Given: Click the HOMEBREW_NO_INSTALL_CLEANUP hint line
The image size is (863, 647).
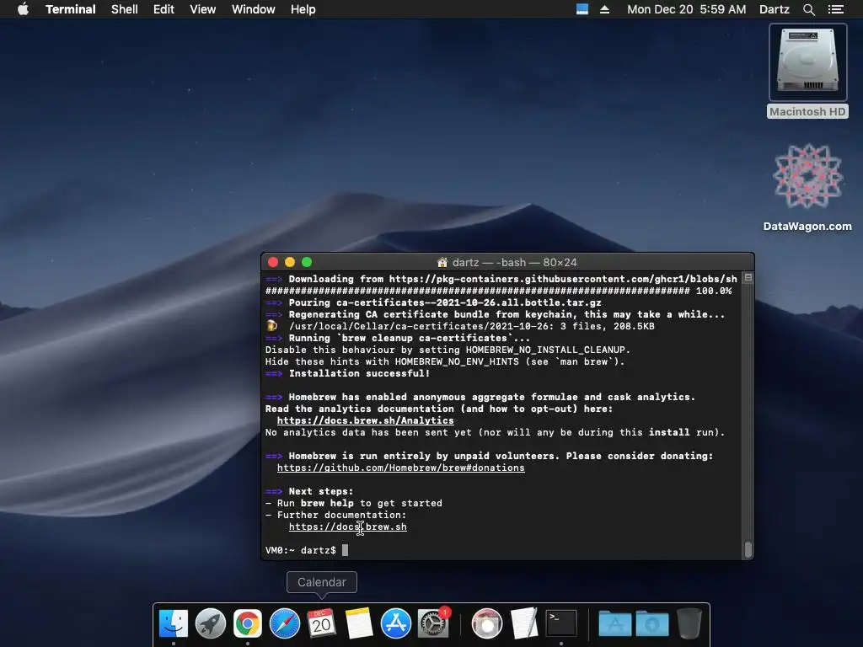Looking at the screenshot, I should click(448, 350).
